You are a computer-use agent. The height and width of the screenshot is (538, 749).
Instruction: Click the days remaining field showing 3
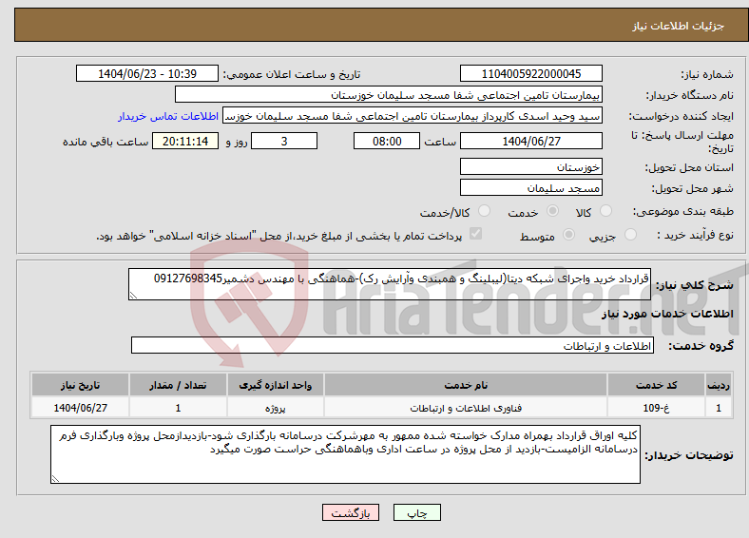tap(284, 141)
